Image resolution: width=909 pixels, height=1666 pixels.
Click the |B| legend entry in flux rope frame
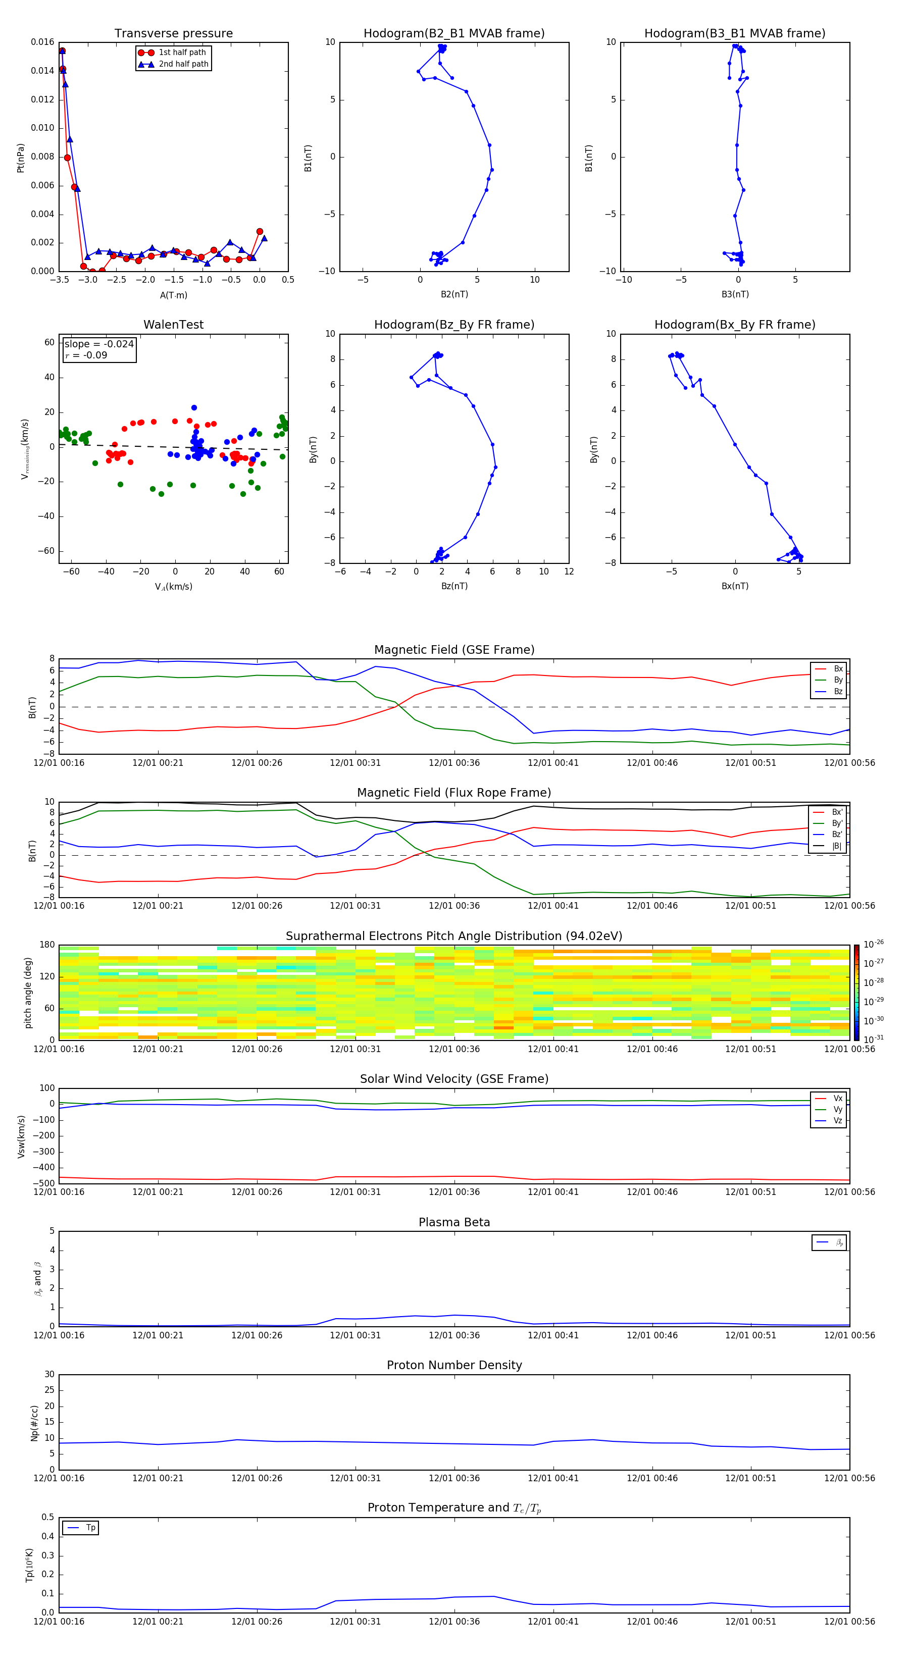[828, 846]
